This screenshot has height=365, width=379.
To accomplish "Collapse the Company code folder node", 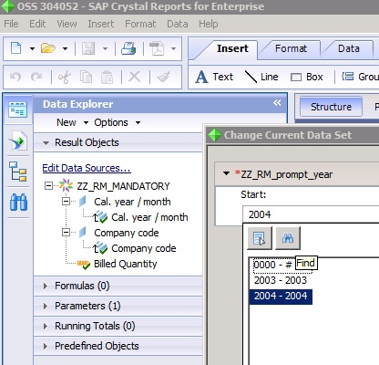I will point(66,233).
